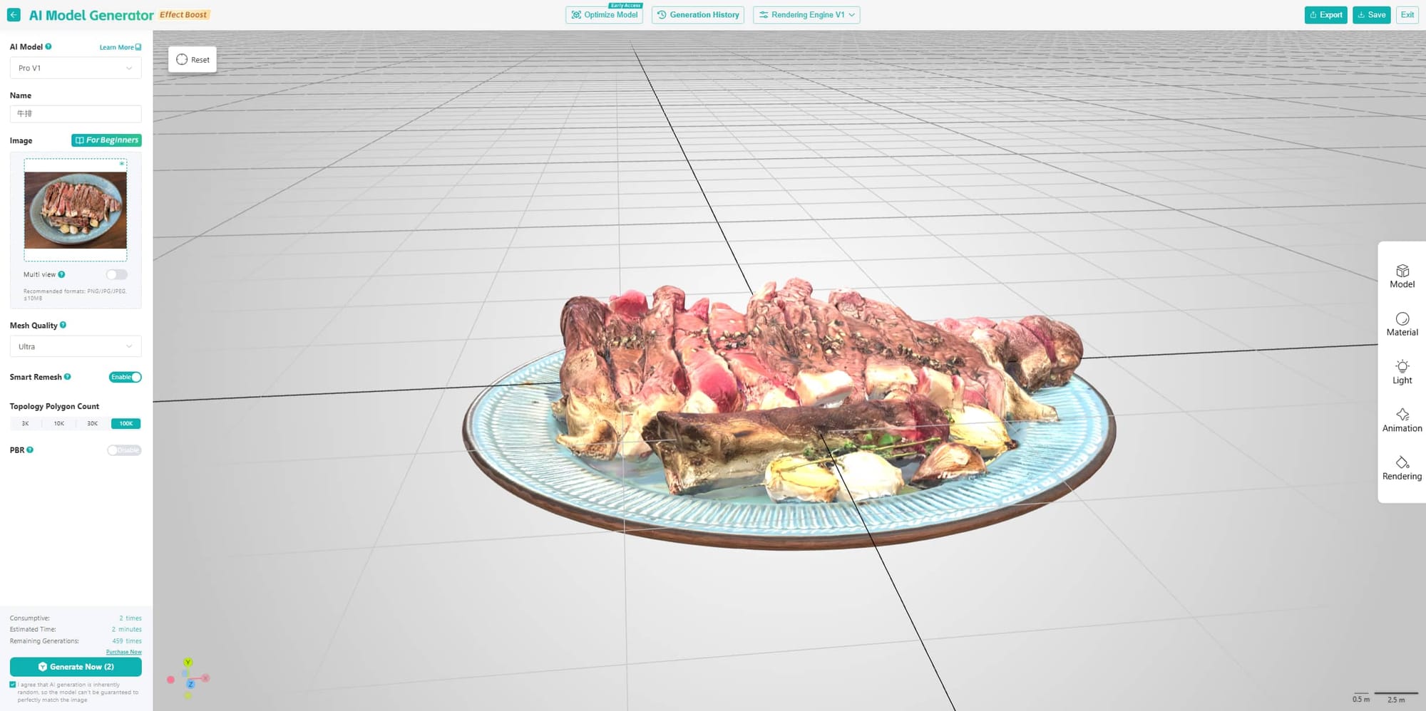
Task: Select 30K topology polygon count
Action: (x=93, y=423)
